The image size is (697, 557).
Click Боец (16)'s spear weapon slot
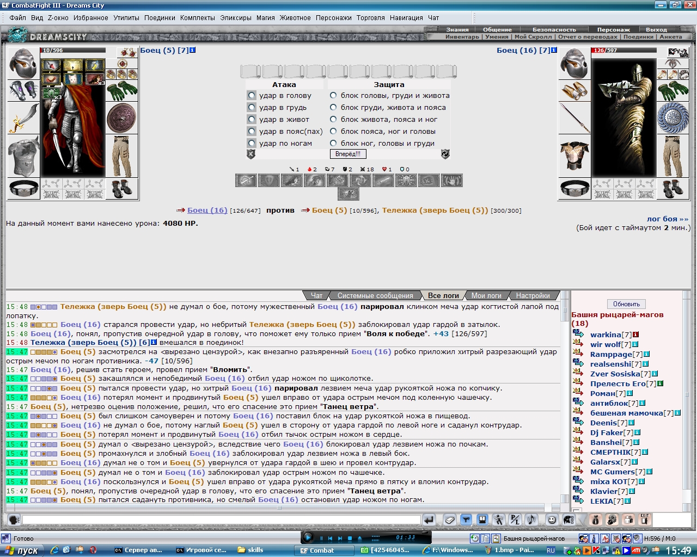[574, 118]
